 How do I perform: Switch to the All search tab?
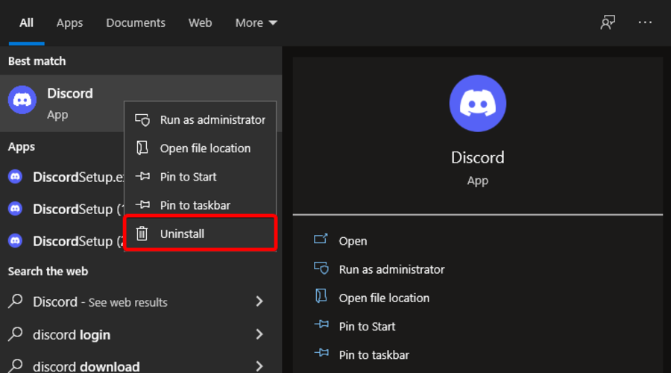(26, 22)
